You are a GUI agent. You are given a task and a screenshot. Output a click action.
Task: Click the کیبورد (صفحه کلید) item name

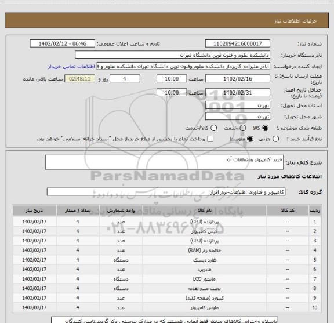(x=205, y=298)
